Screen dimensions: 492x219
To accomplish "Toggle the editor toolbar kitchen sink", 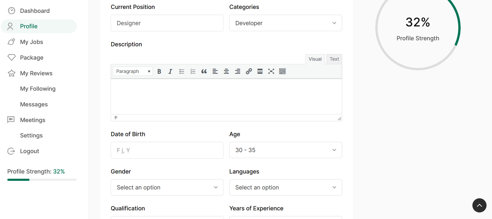I will [282, 71].
